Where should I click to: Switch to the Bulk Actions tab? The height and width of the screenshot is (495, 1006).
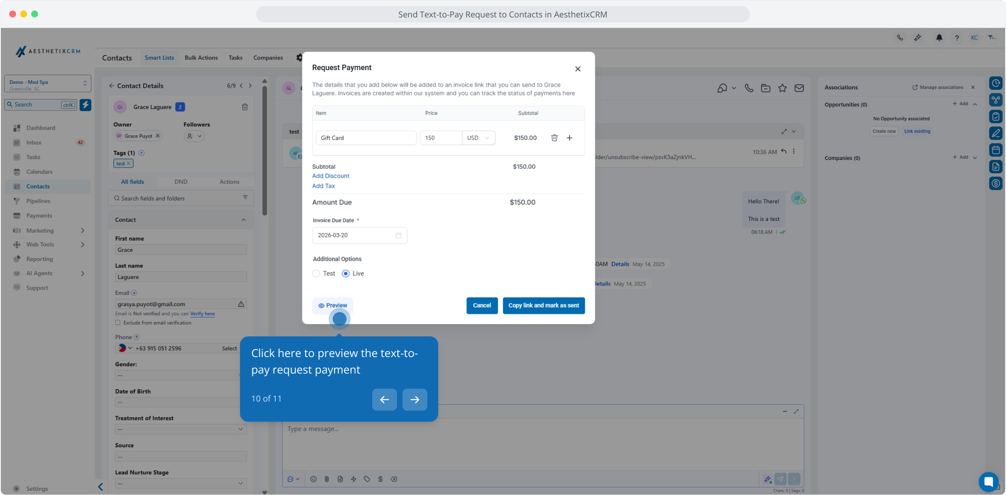(201, 58)
